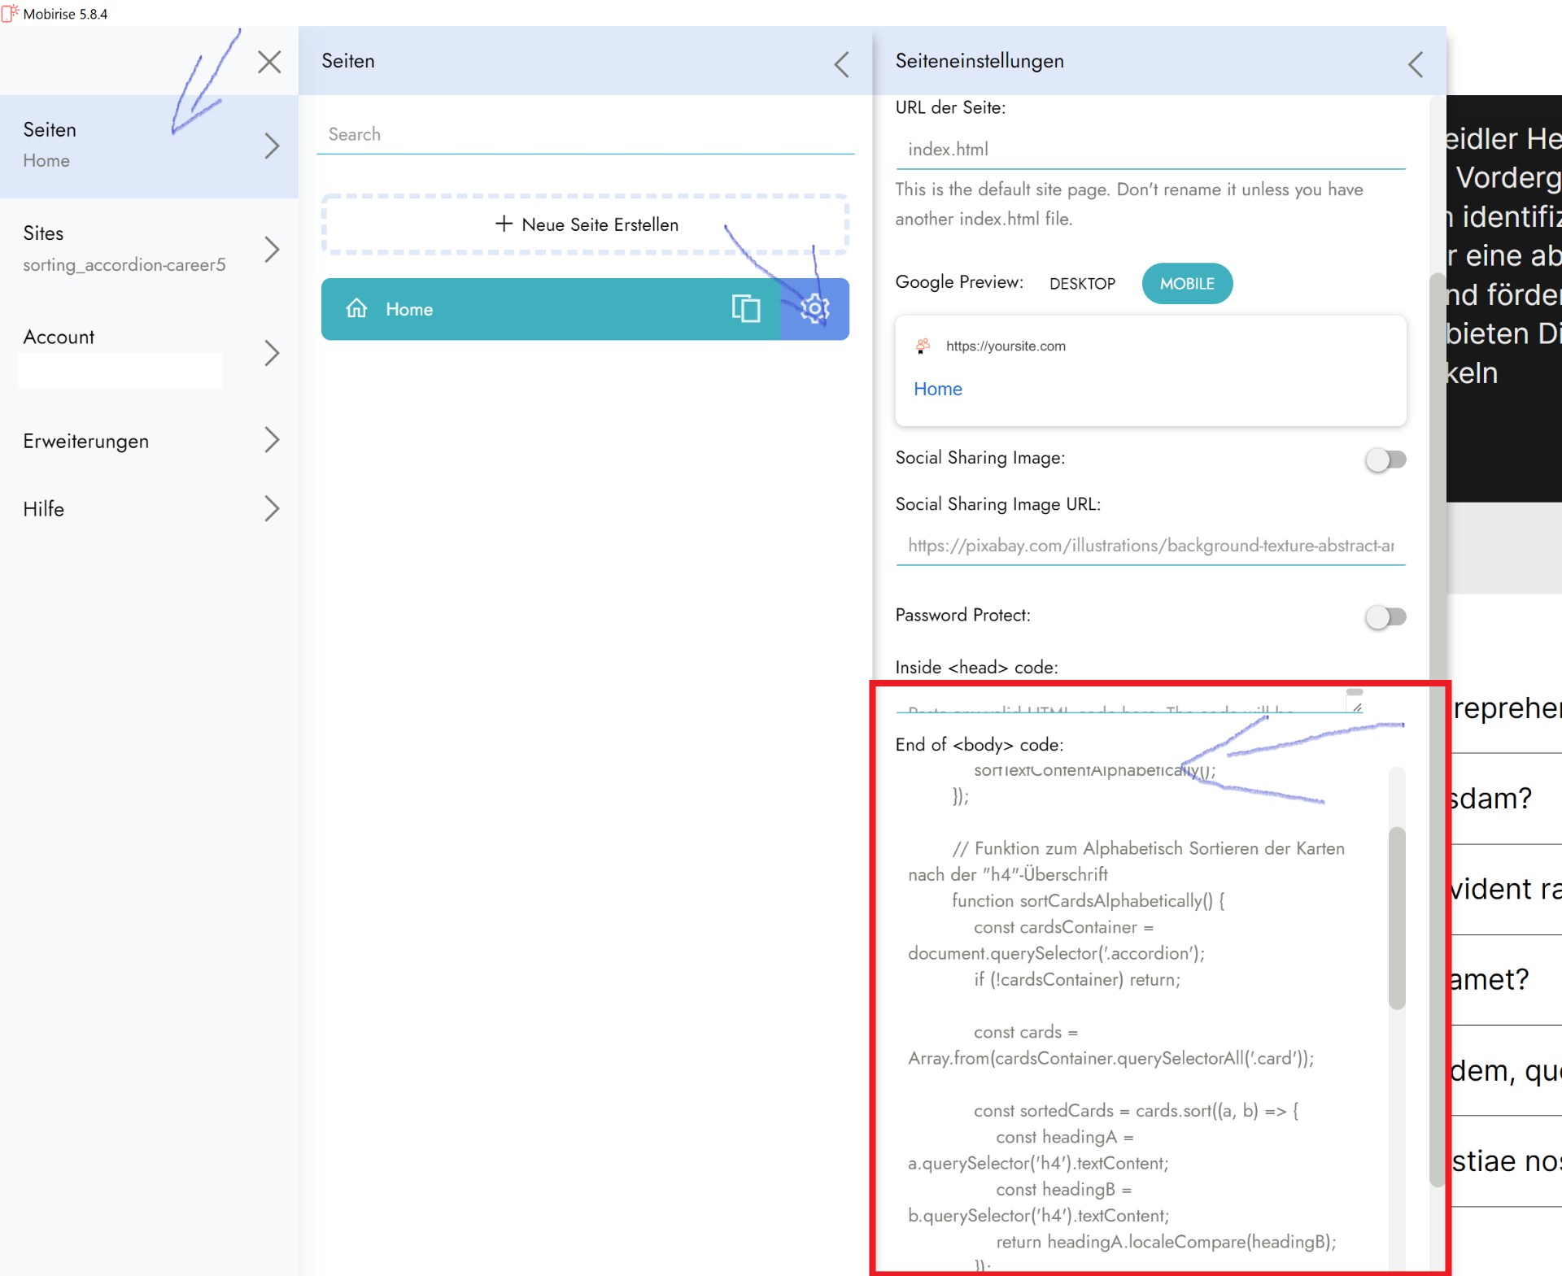Click the Home link in Google preview
This screenshot has height=1276, width=1562.
point(937,389)
